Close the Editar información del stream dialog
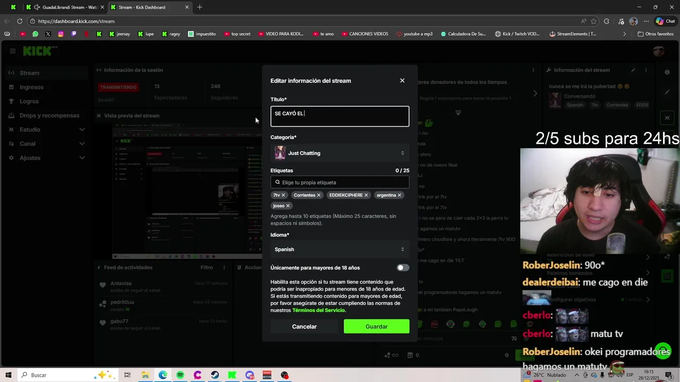The height and width of the screenshot is (382, 680). [402, 81]
